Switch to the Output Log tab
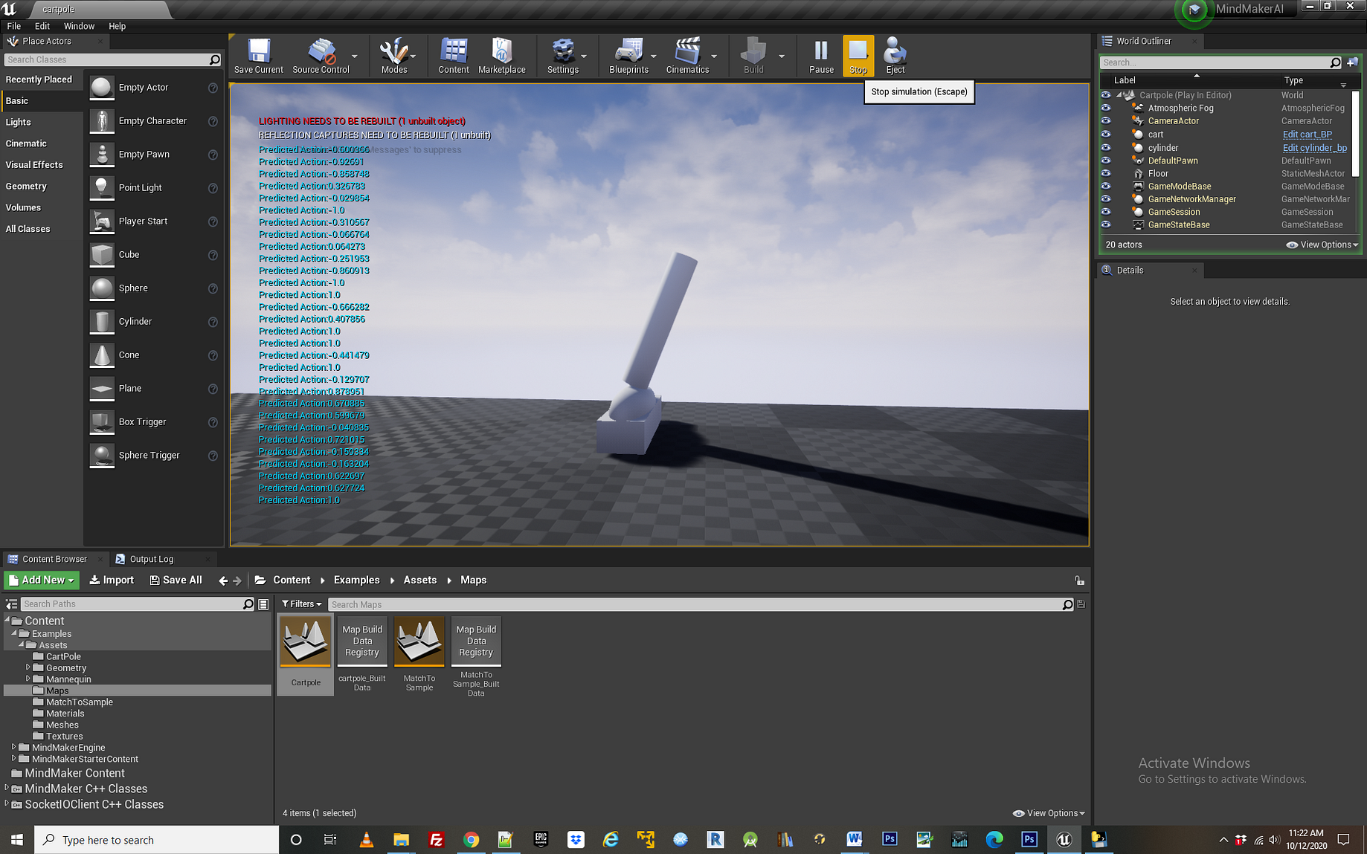This screenshot has height=854, width=1367. (x=151, y=559)
